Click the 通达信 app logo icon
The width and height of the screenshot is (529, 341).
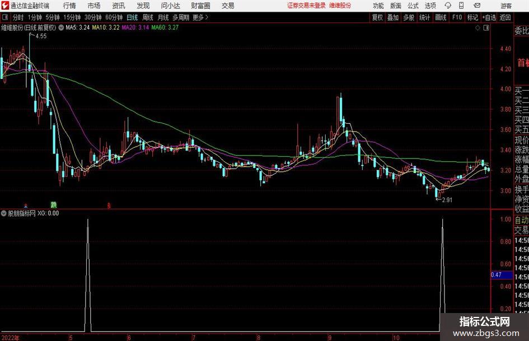4,6
